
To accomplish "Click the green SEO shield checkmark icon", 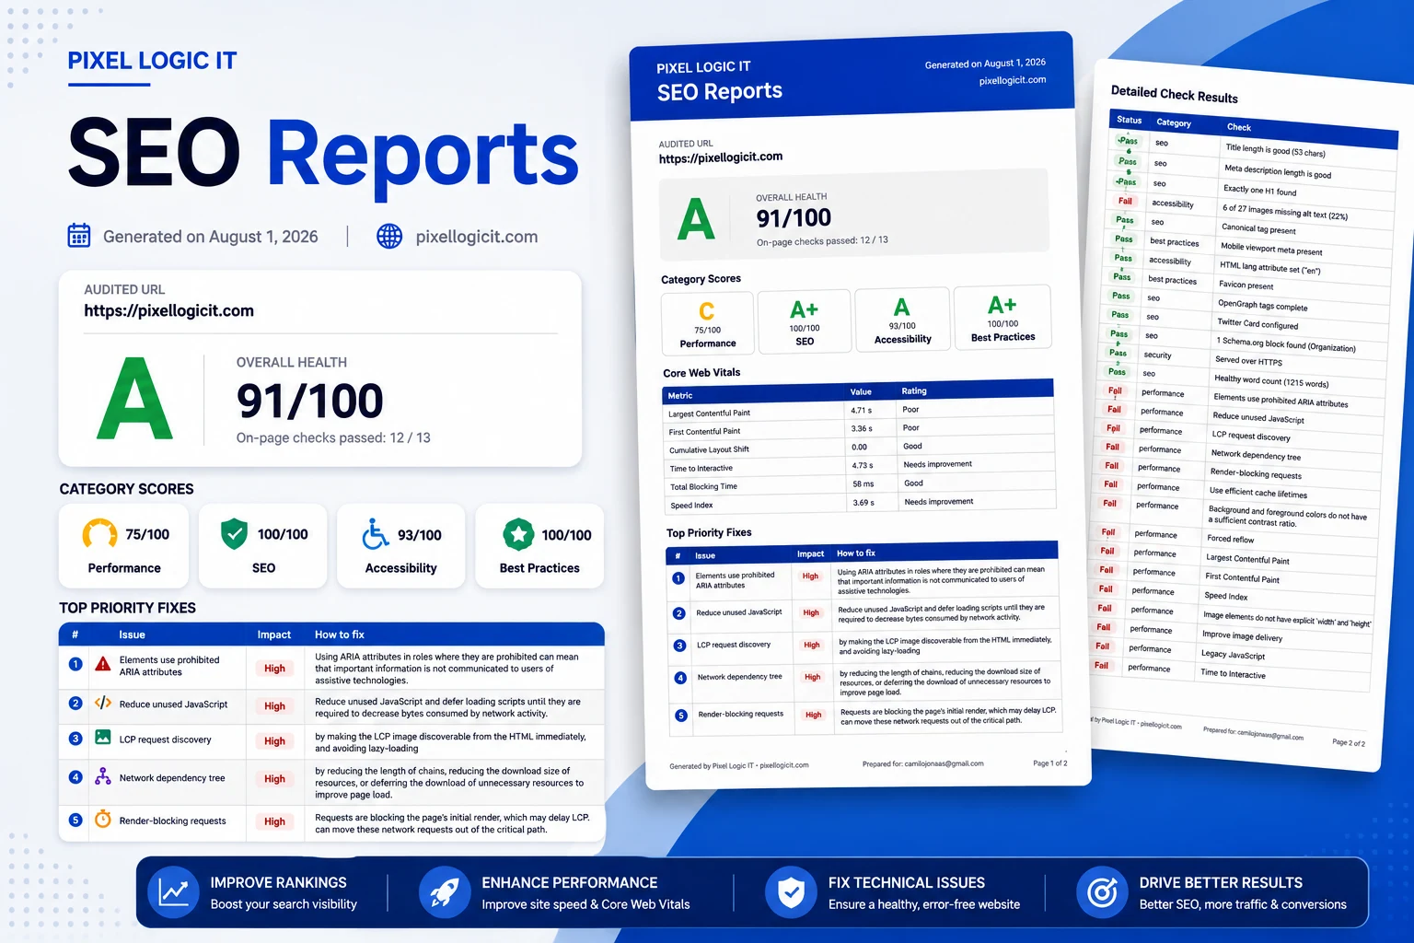I will (x=234, y=533).
